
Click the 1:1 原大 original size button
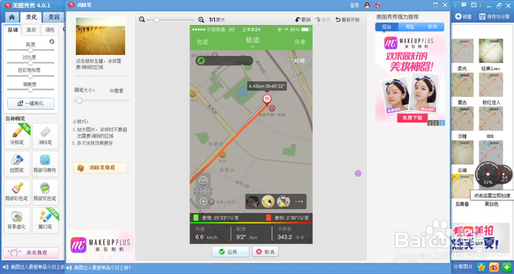coord(217,19)
